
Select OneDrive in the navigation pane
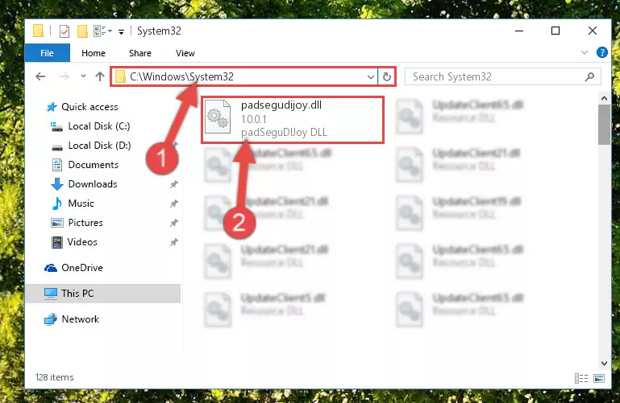(x=82, y=268)
